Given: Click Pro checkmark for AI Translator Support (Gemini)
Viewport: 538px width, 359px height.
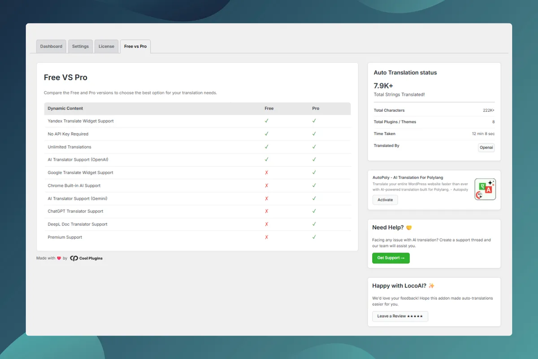Looking at the screenshot, I should [314, 198].
